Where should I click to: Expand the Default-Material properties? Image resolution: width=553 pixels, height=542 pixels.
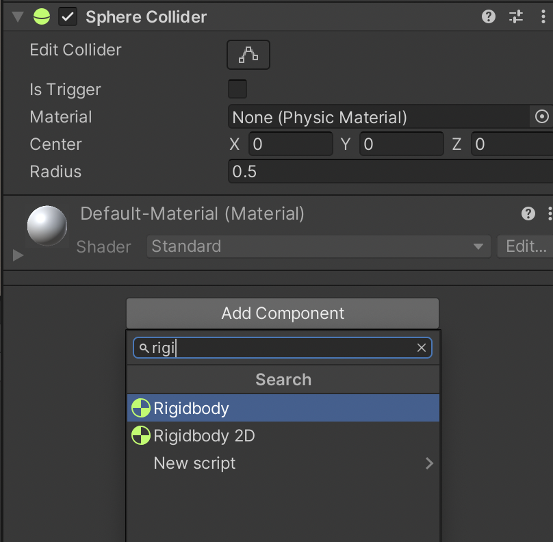(18, 255)
